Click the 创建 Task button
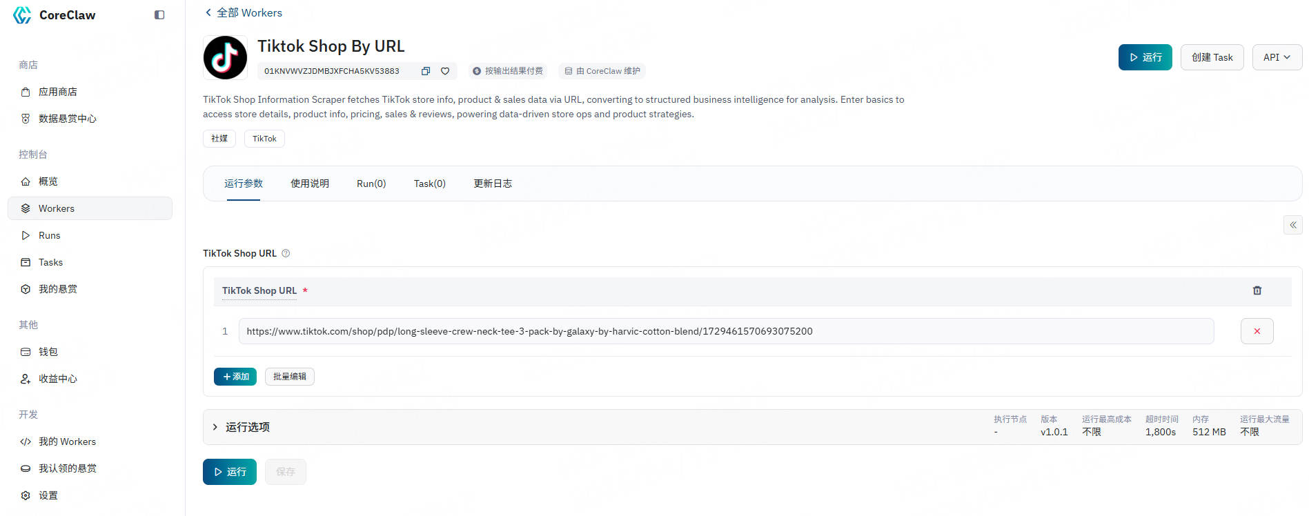 [x=1212, y=57]
